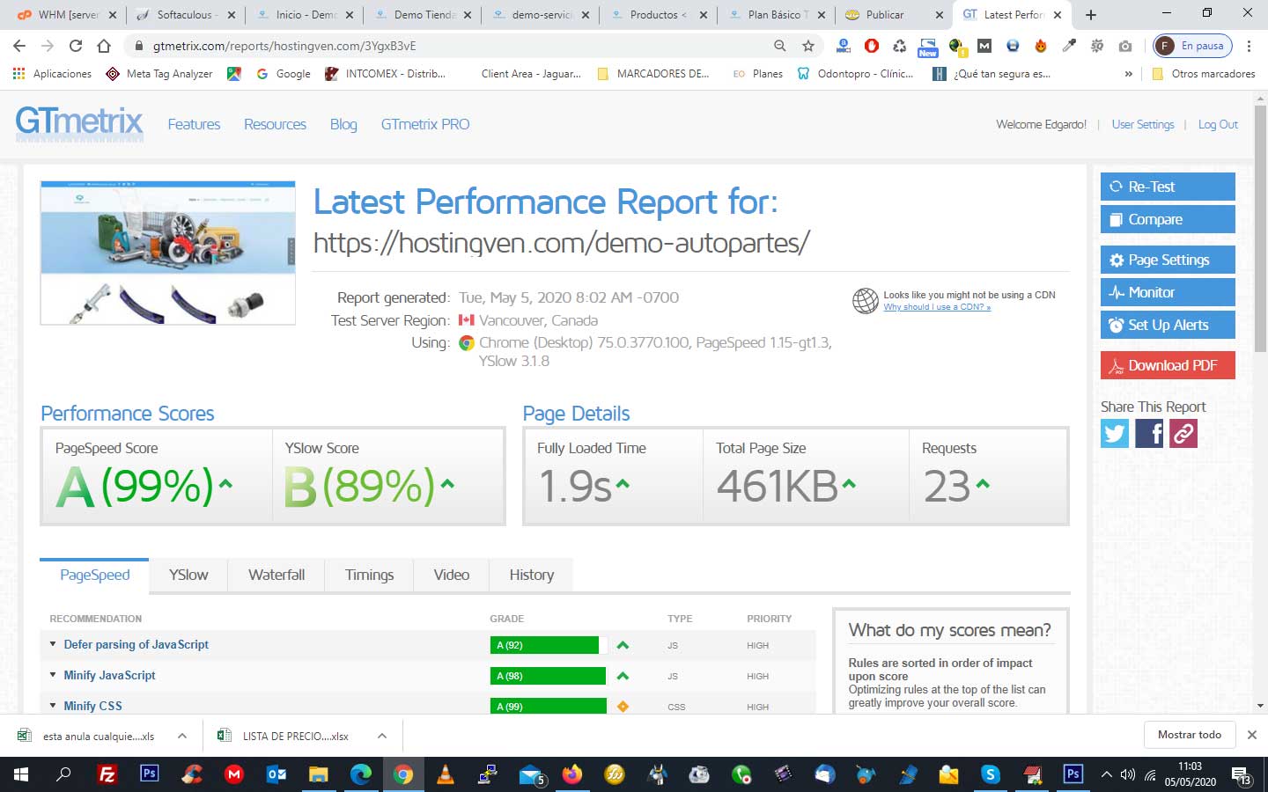This screenshot has height=792, width=1268.
Task: Click Log Out link
Action: coord(1218,124)
